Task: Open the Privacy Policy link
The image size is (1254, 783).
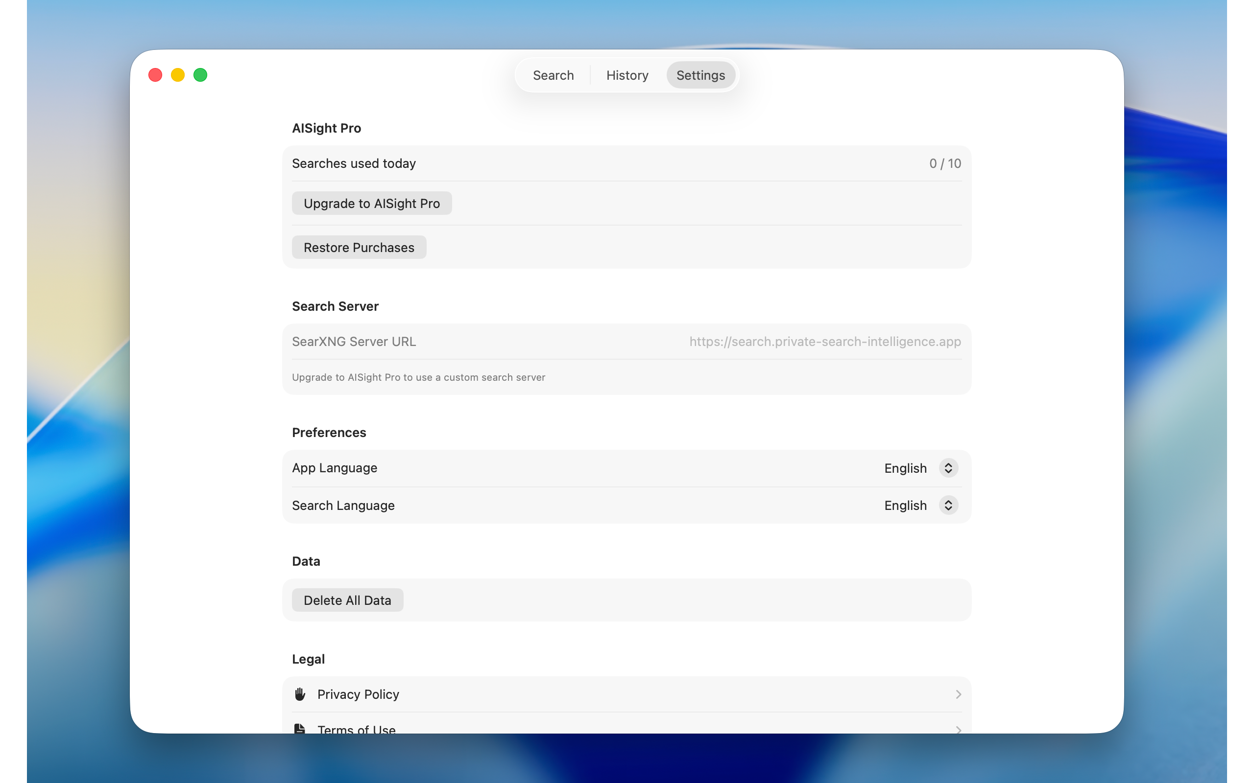Action: point(627,694)
